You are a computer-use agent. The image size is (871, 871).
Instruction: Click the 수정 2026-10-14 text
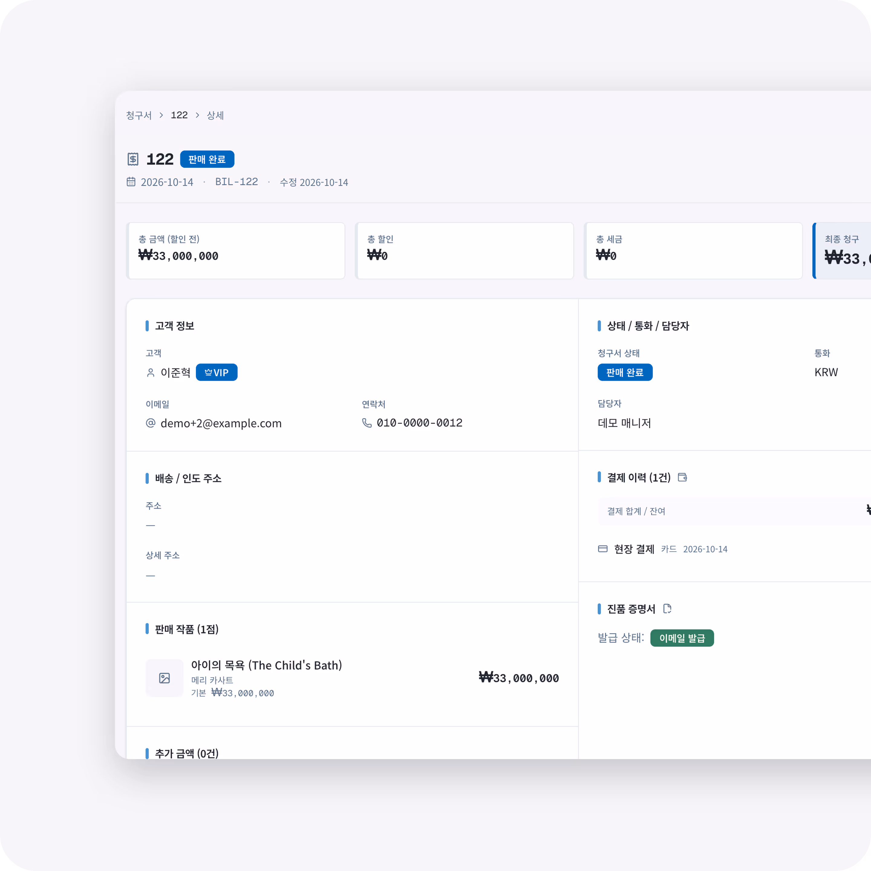pyautogui.click(x=314, y=182)
